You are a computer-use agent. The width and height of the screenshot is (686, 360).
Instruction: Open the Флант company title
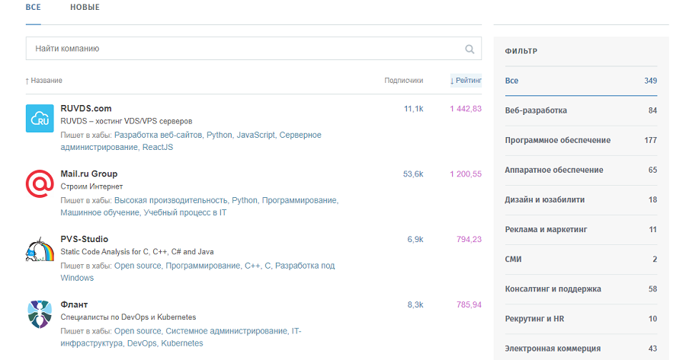[74, 304]
